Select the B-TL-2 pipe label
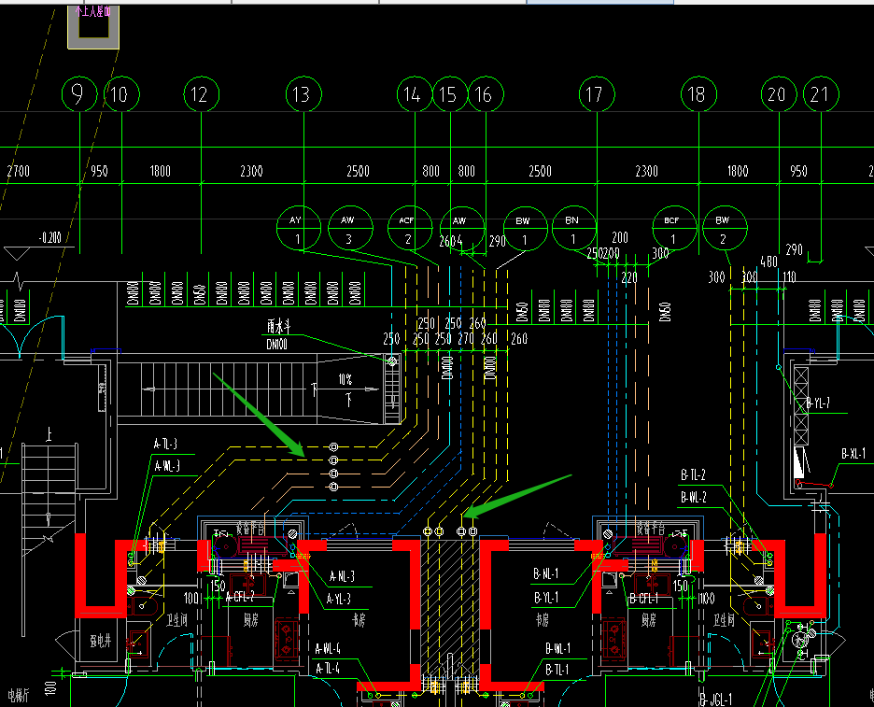This screenshot has width=874, height=707. (694, 475)
